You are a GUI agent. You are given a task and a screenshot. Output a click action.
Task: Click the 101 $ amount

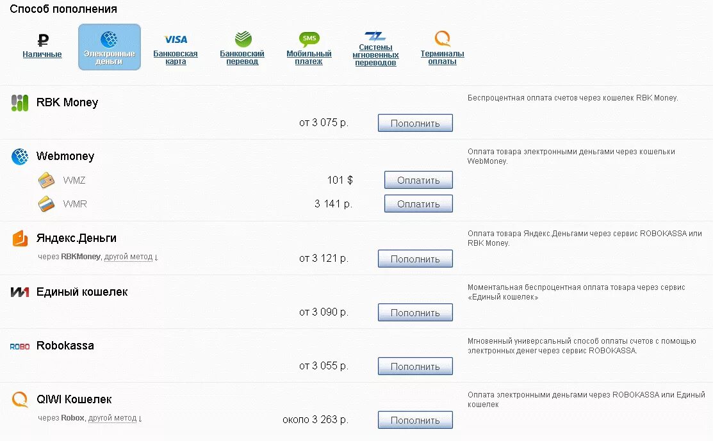[x=340, y=180]
